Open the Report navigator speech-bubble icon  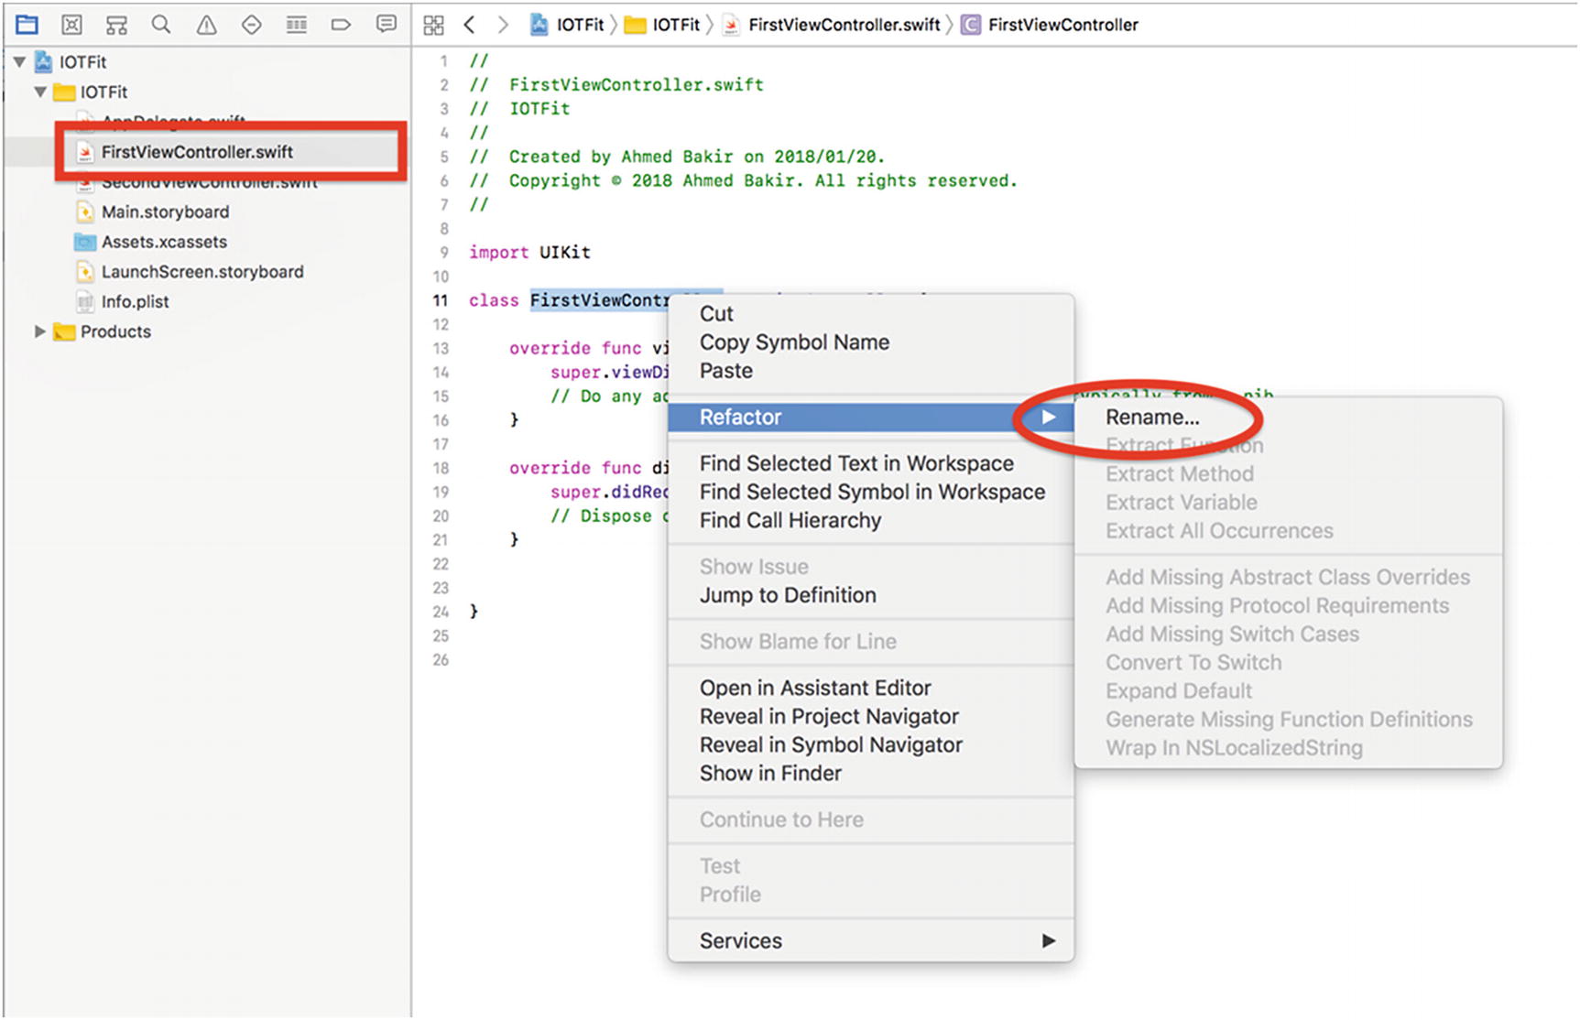[387, 25]
